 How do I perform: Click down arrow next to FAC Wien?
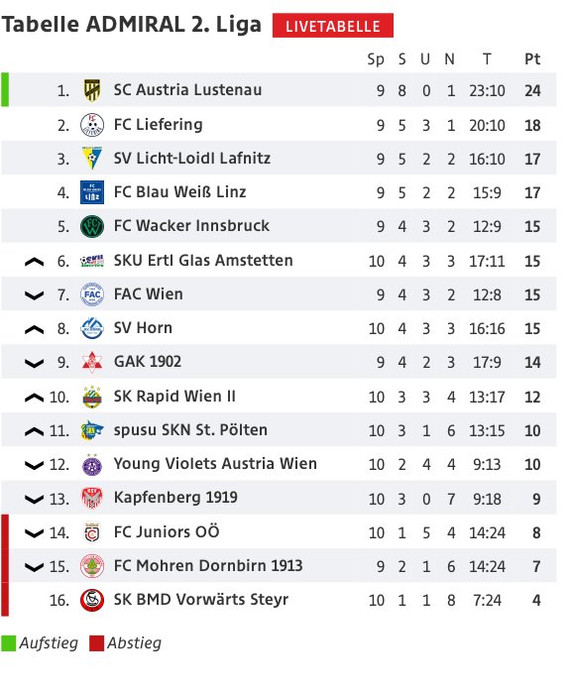pos(34,295)
